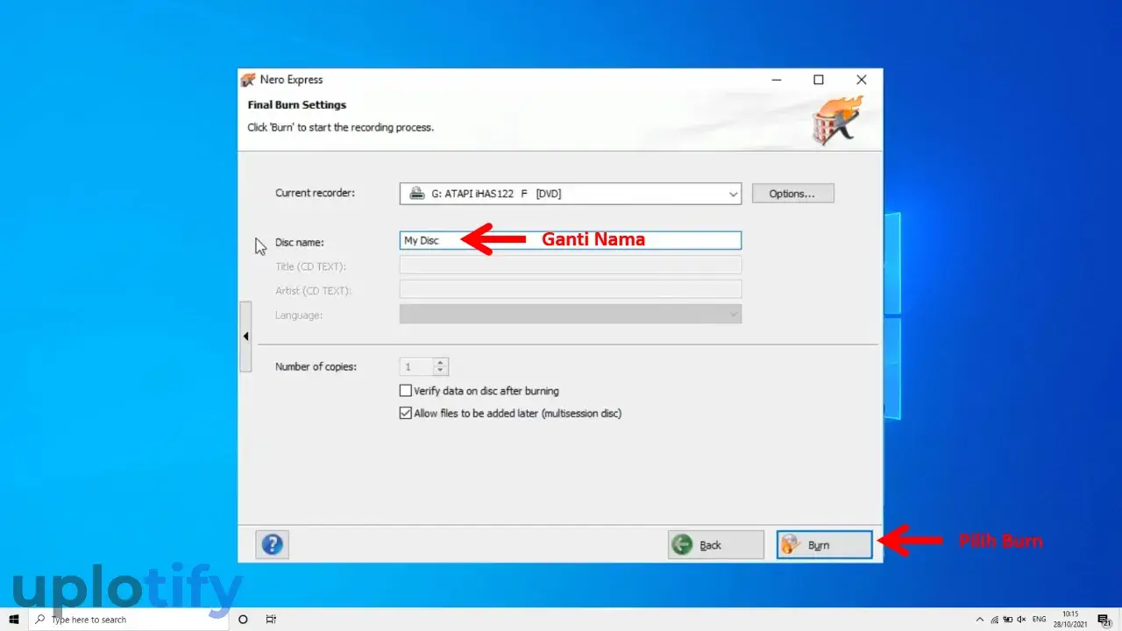Viewport: 1122px width, 631px height.
Task: Click the Title (CD TEXT) field
Action: [x=571, y=266]
